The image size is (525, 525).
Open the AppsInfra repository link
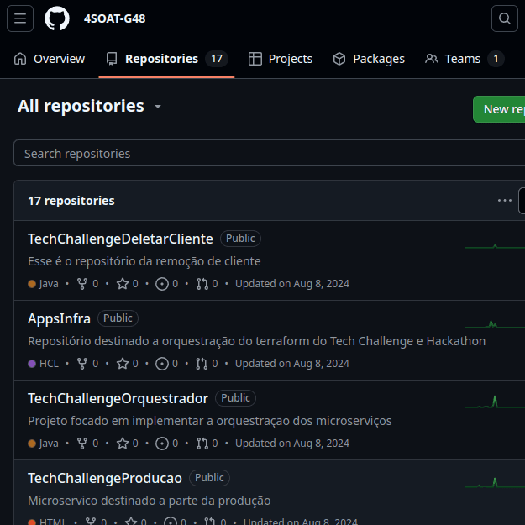[59, 318]
